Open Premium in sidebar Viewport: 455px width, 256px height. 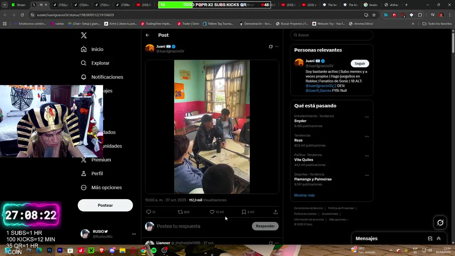coord(96,160)
